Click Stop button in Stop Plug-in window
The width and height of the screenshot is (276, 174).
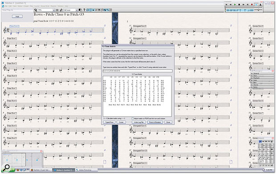click(17, 16)
